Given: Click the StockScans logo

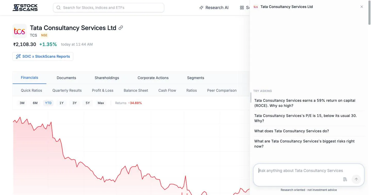Looking at the screenshot, I should pyautogui.click(x=25, y=7).
